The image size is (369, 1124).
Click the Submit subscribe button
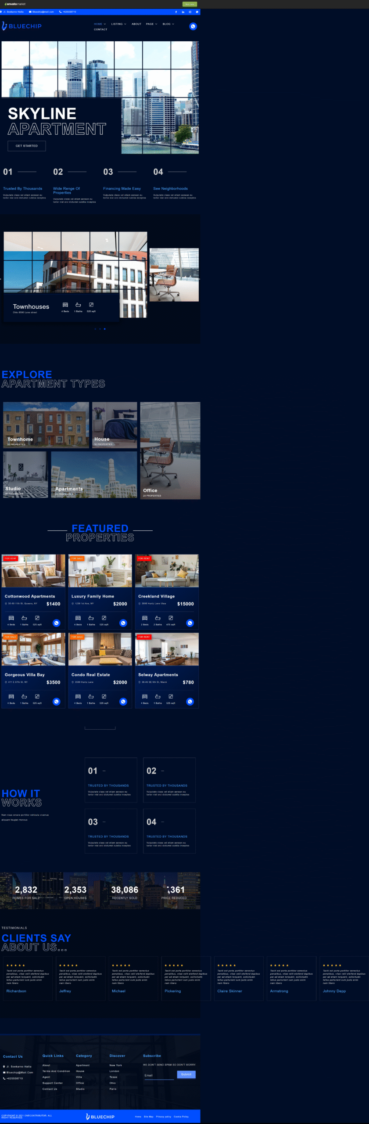pyautogui.click(x=186, y=1074)
